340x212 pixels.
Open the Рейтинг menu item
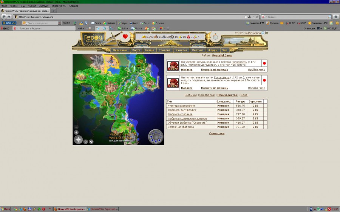198,50
